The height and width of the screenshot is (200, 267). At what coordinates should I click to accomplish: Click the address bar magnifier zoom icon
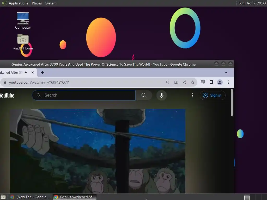[168, 82]
